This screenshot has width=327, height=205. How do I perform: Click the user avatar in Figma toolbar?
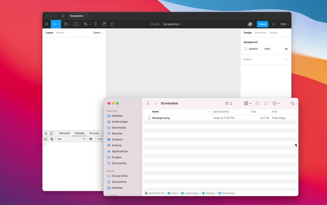click(x=250, y=24)
